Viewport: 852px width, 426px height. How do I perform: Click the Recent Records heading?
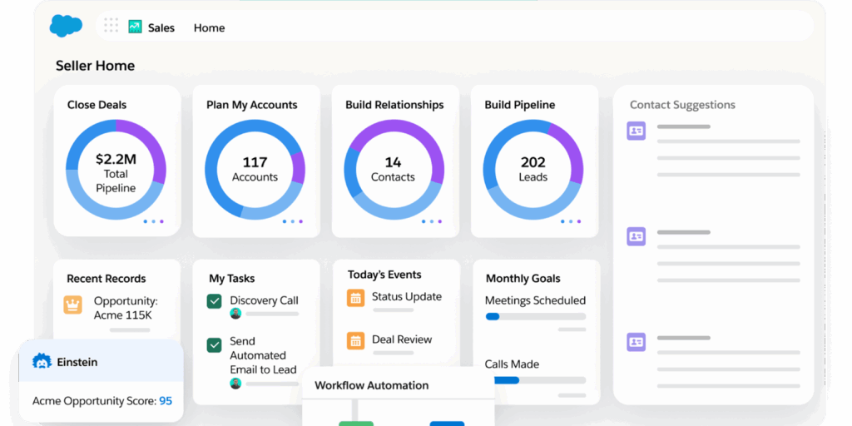(x=106, y=279)
